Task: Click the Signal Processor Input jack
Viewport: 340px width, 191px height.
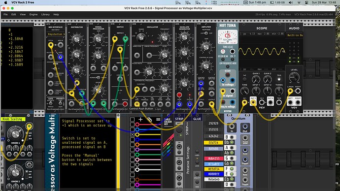Action: pyautogui.click(x=93, y=68)
